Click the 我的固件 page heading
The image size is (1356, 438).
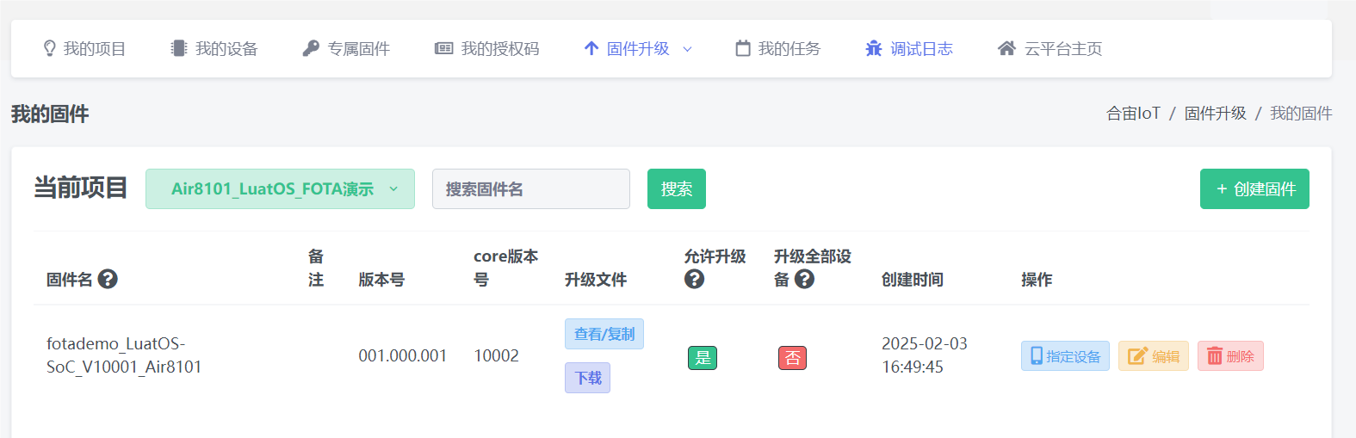50,114
